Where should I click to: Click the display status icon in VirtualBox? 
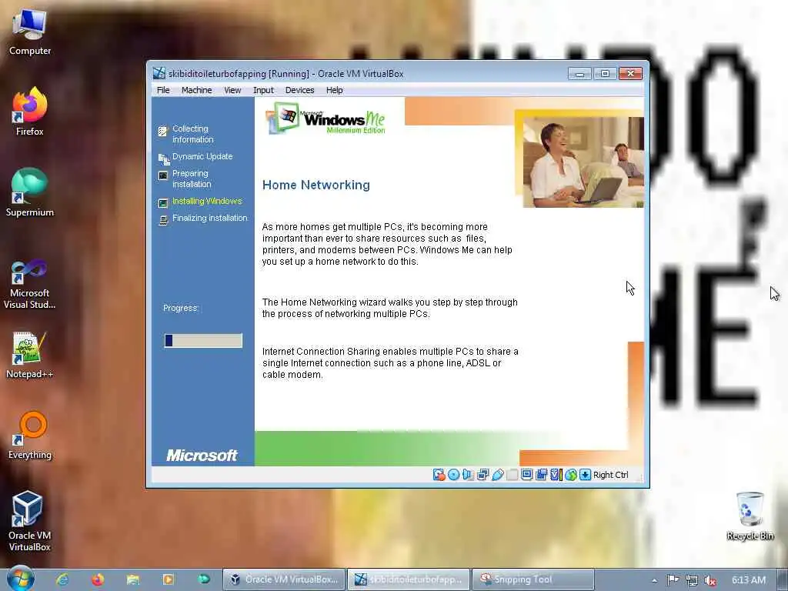526,474
